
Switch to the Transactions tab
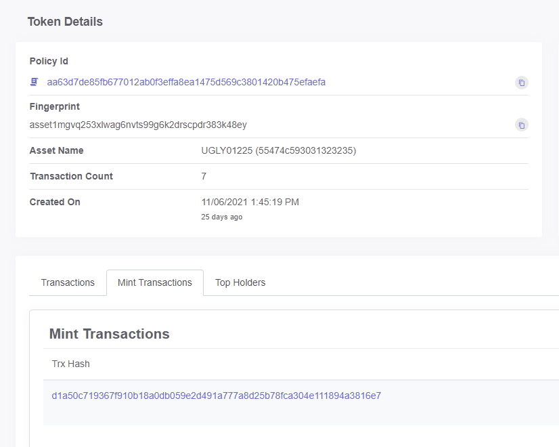pos(68,282)
